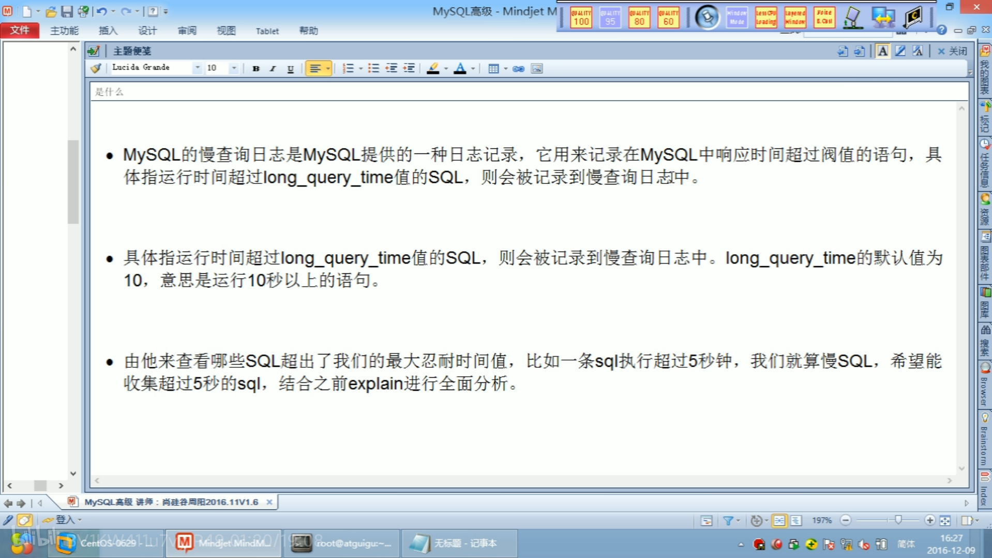This screenshot has height=558, width=992.
Task: Zoom in with the plus button
Action: coord(929,520)
